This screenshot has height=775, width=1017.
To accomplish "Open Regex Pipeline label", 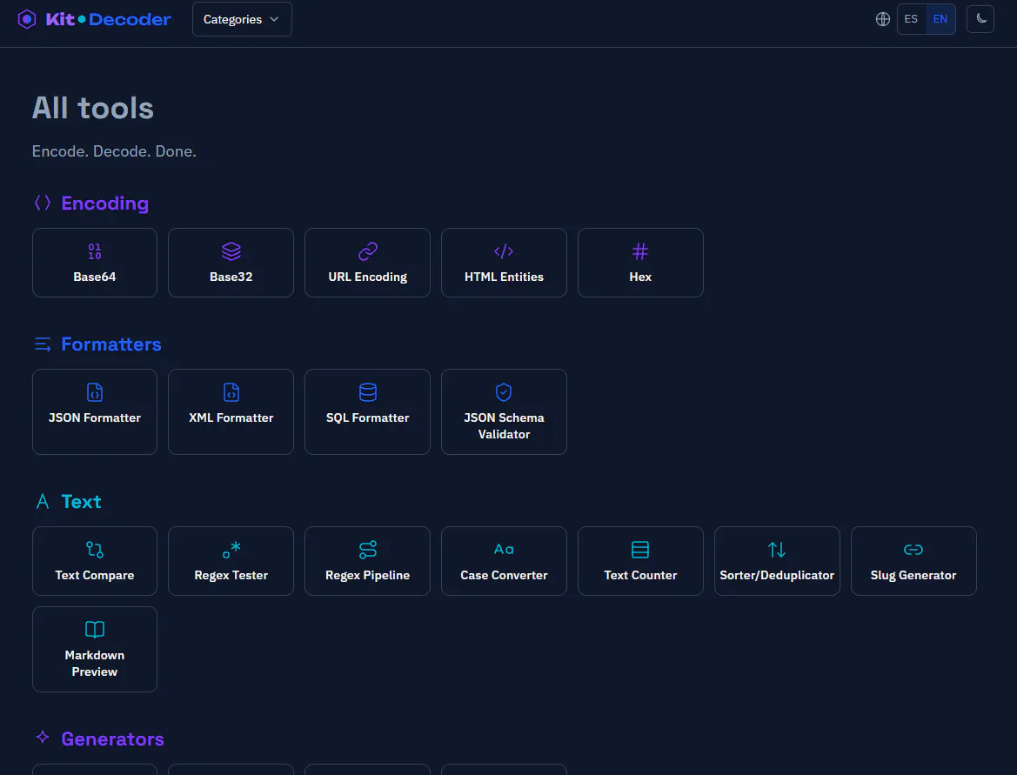I will pos(368,575).
